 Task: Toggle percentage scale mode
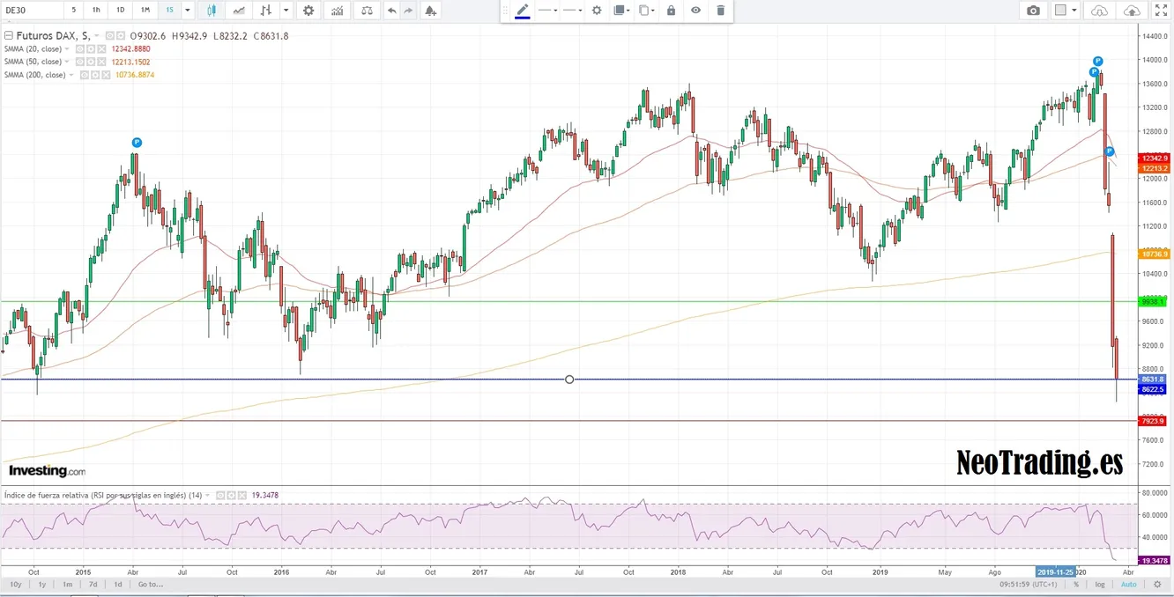[x=1076, y=584]
